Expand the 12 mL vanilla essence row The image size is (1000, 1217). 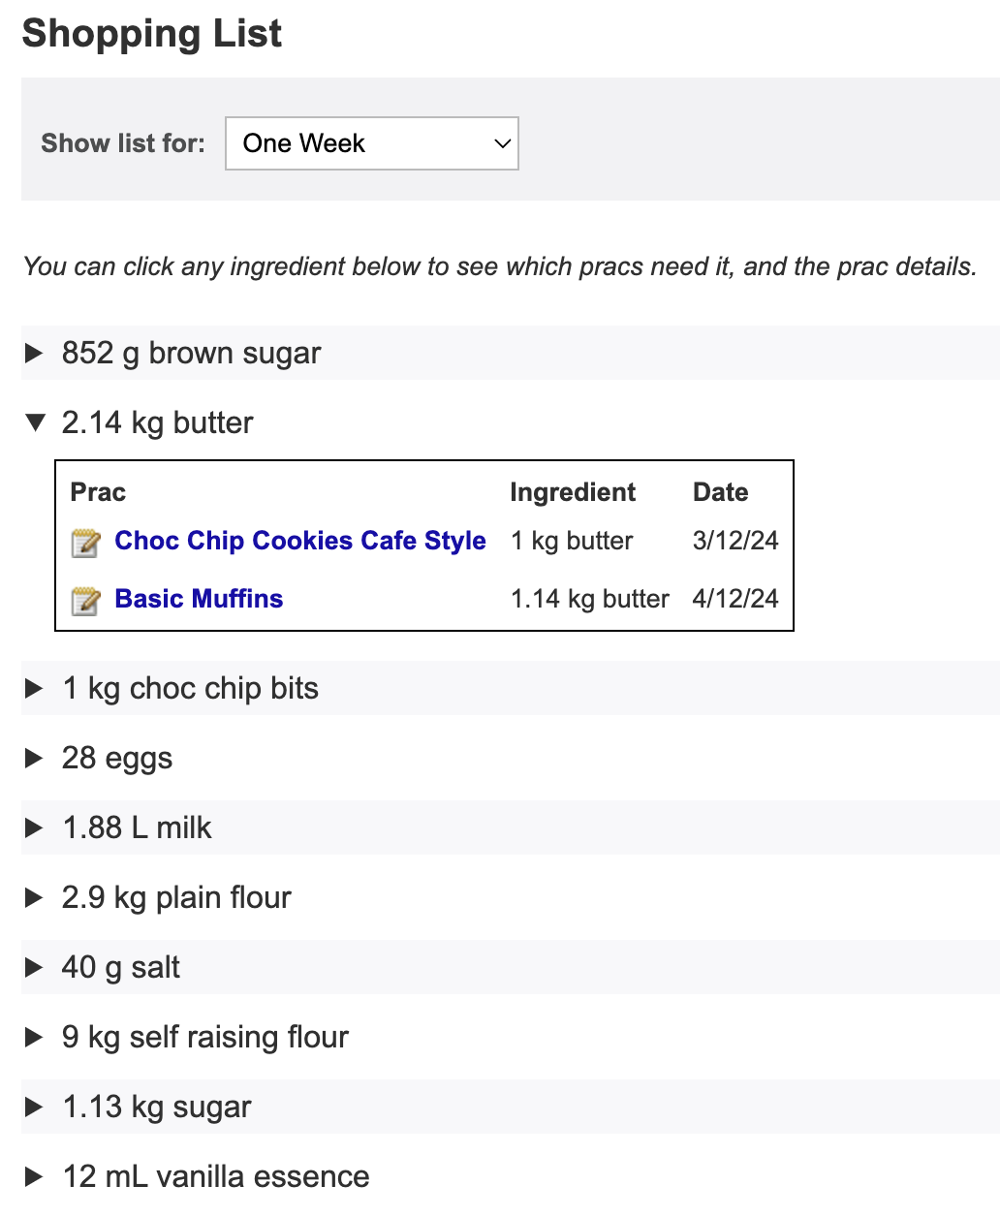tap(511, 1176)
